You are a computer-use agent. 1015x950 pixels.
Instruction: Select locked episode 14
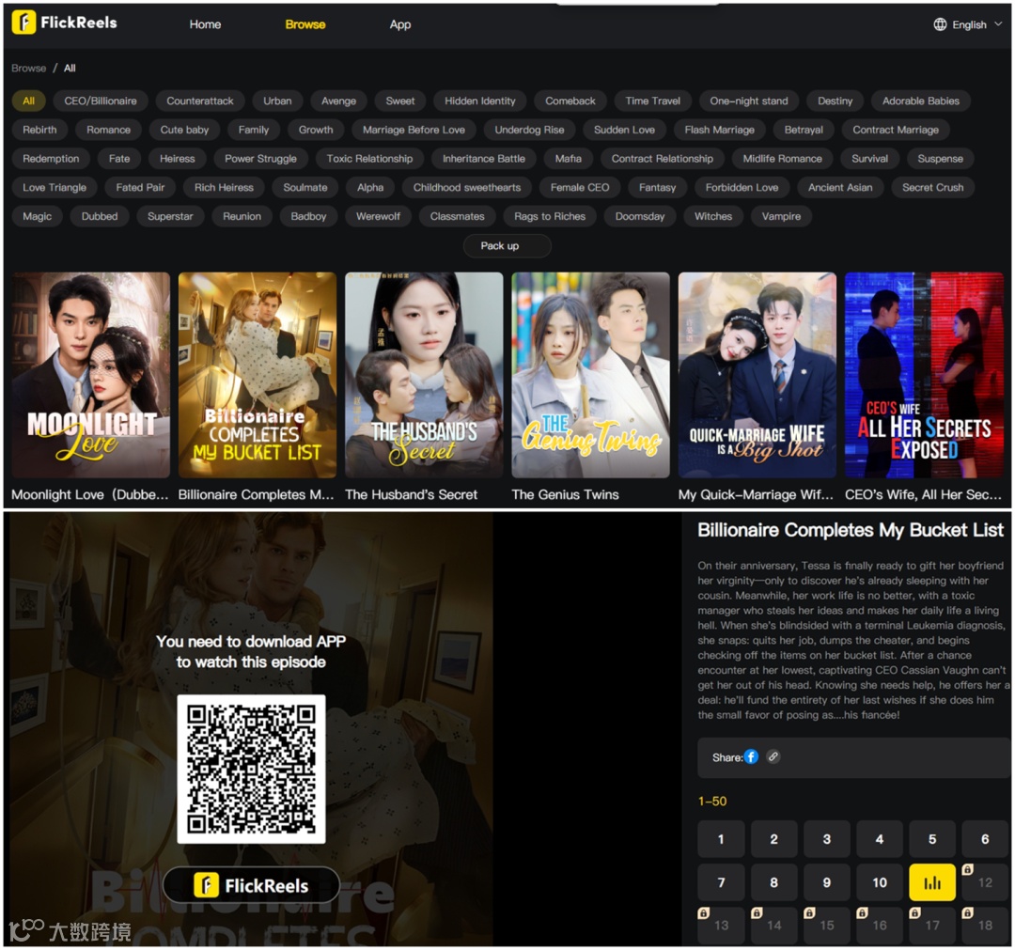point(773,926)
